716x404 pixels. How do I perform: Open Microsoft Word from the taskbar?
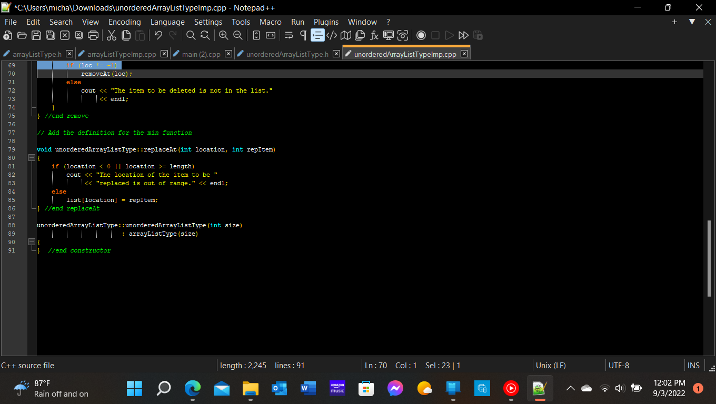pos(307,389)
